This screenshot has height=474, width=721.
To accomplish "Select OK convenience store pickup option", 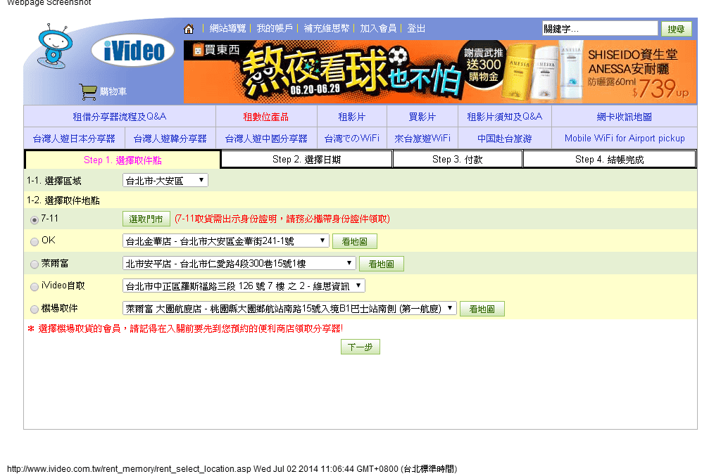I will tap(34, 241).
